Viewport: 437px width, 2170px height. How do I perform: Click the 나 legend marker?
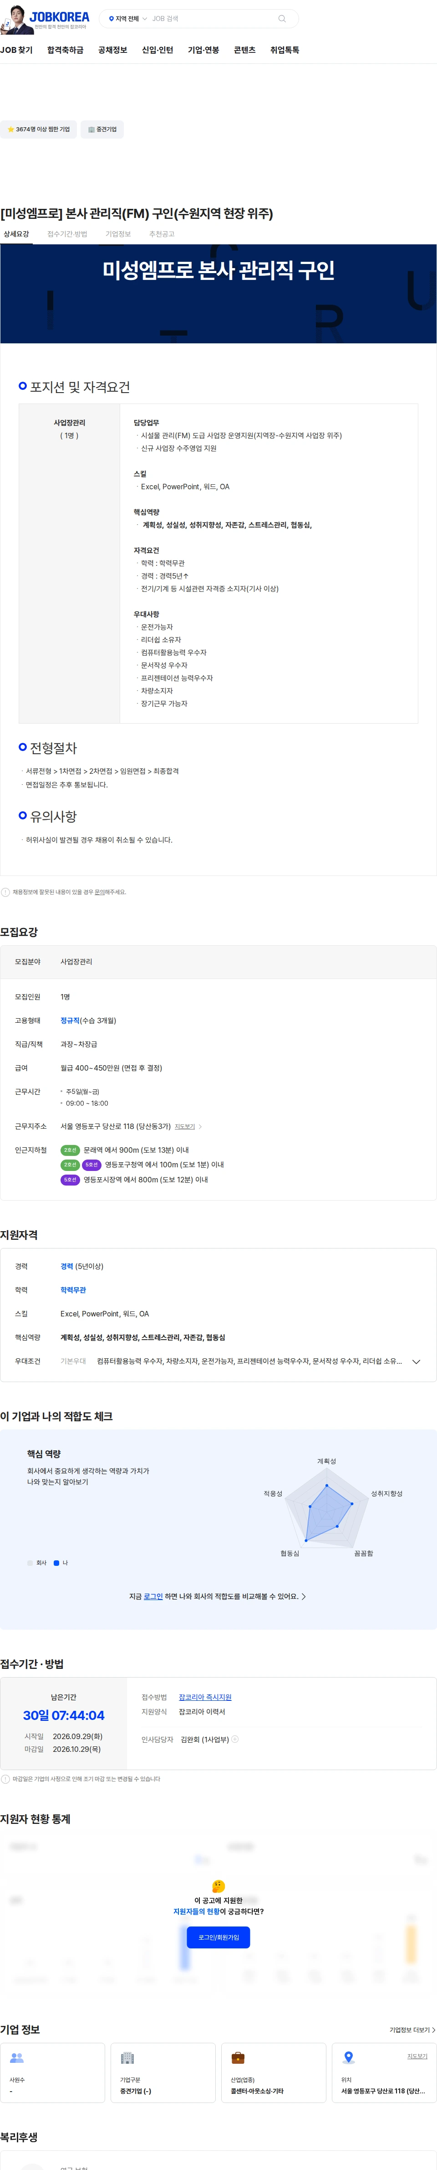pos(56,1563)
